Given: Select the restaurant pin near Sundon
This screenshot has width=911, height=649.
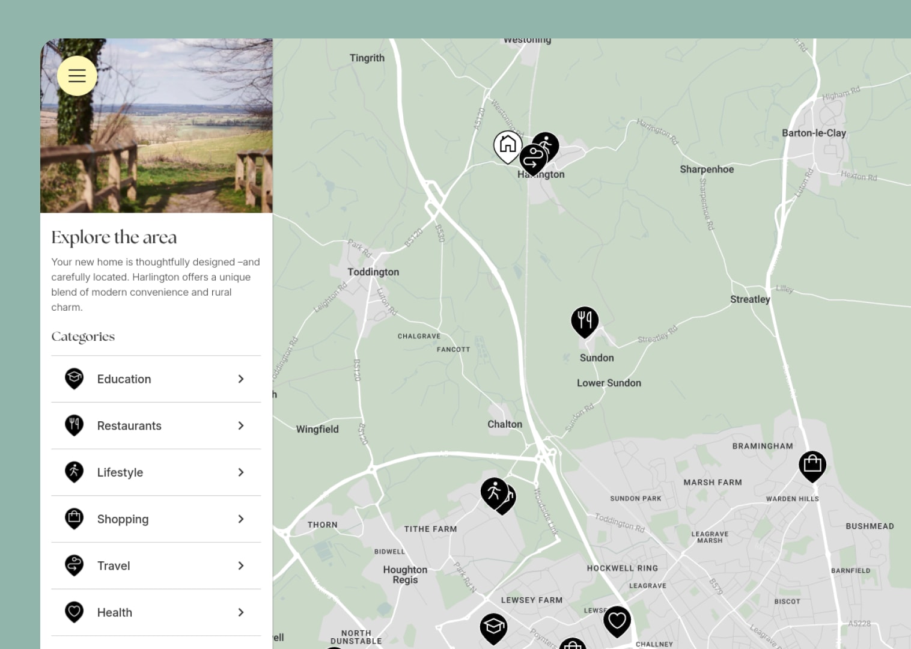Looking at the screenshot, I should point(585,320).
